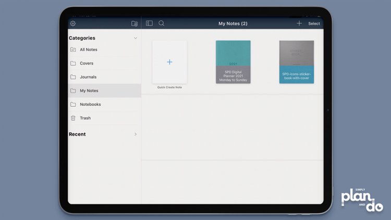Click the Notebooks folder icon
This screenshot has width=391, height=220.
pyautogui.click(x=73, y=104)
